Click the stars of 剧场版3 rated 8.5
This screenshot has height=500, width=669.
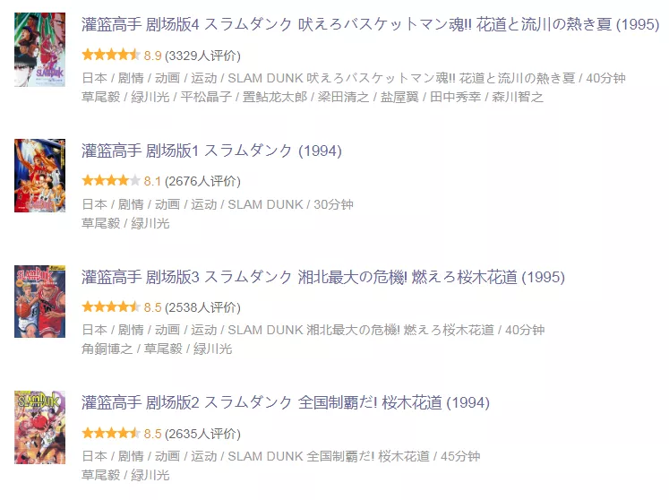coord(110,307)
